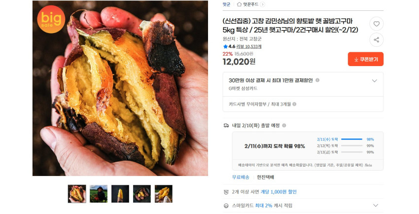
Task: Select the farmer in field thumbnail
Action: pos(99,194)
